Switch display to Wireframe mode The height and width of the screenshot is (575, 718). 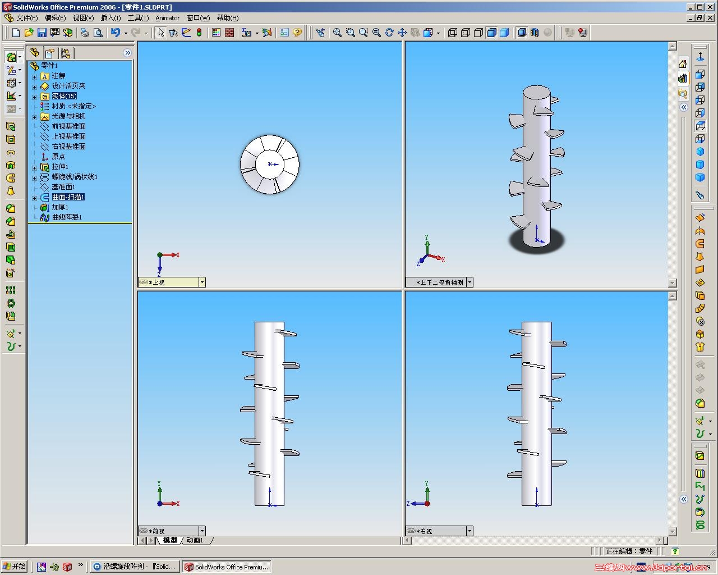click(453, 33)
